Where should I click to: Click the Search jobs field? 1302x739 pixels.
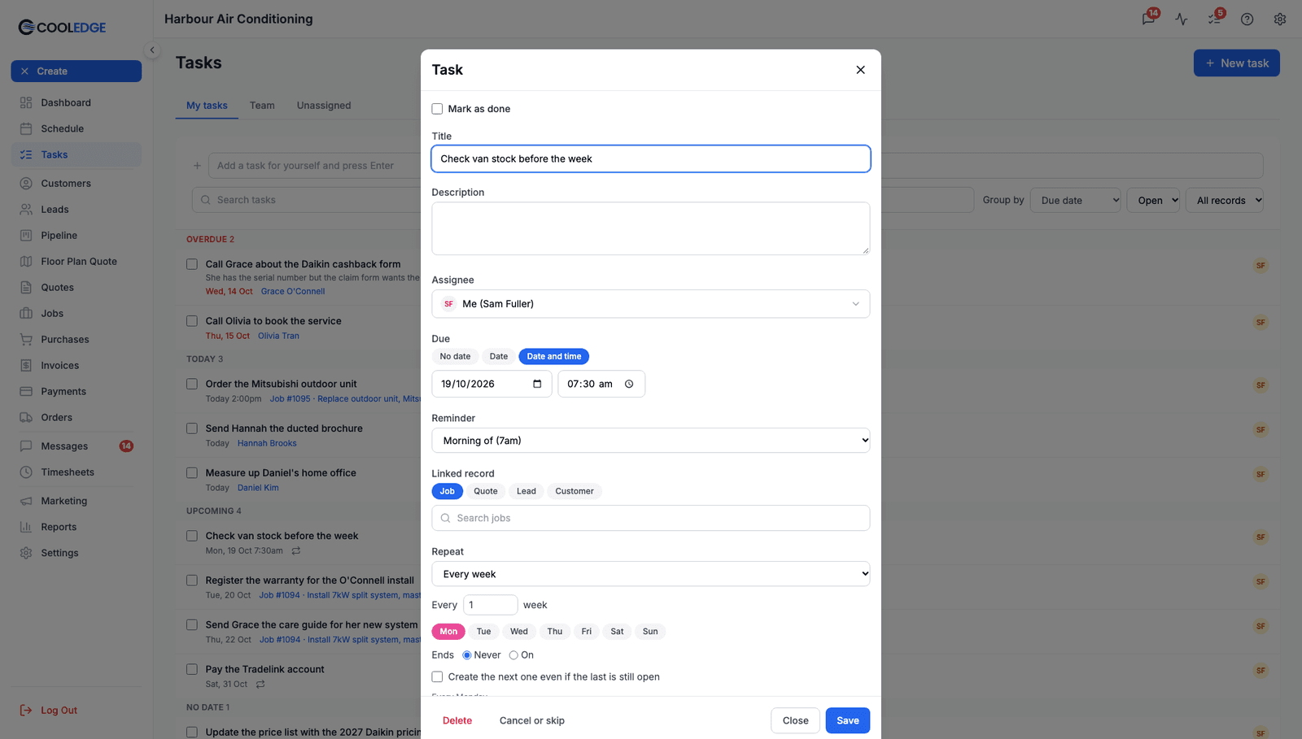650,518
